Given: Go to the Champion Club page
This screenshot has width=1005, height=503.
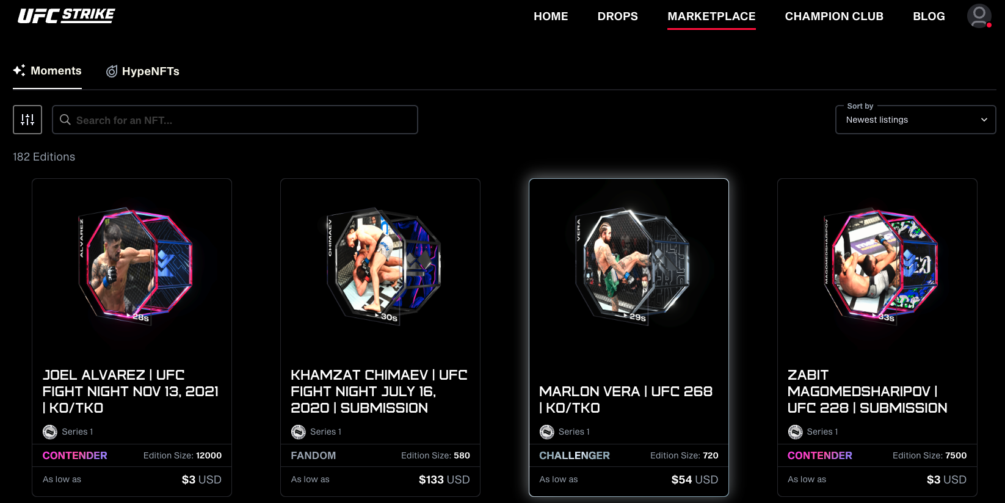Looking at the screenshot, I should pyautogui.click(x=834, y=16).
